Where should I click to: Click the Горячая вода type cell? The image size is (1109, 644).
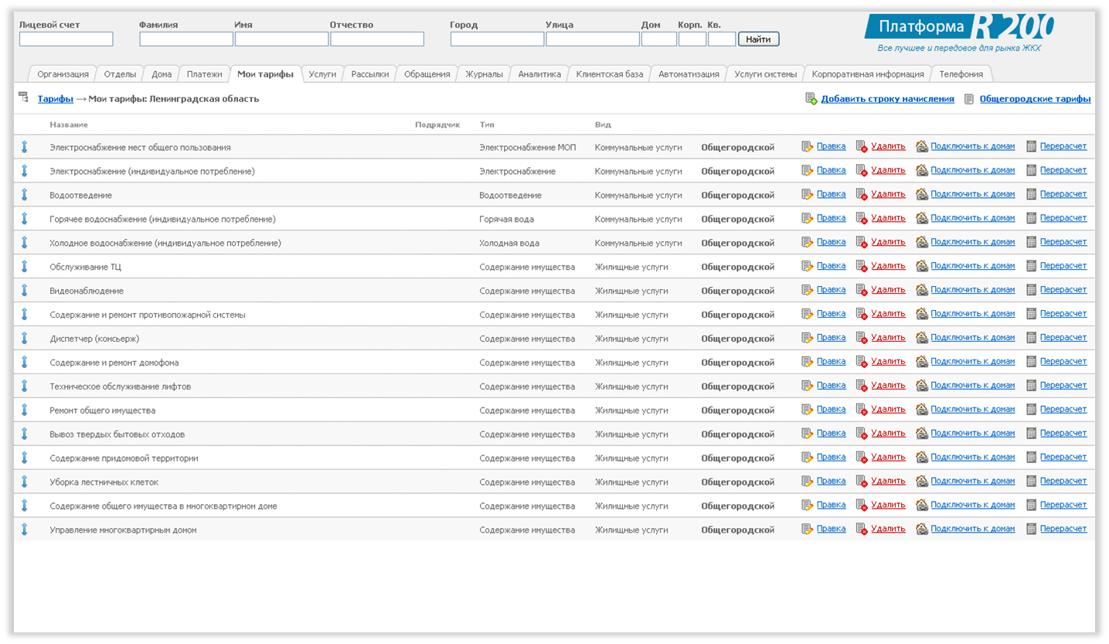click(506, 219)
